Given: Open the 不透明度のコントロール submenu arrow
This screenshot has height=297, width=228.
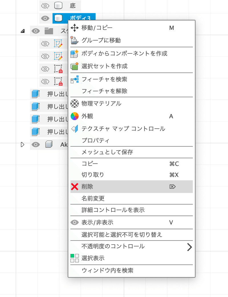Looking at the screenshot, I should (x=189, y=247).
